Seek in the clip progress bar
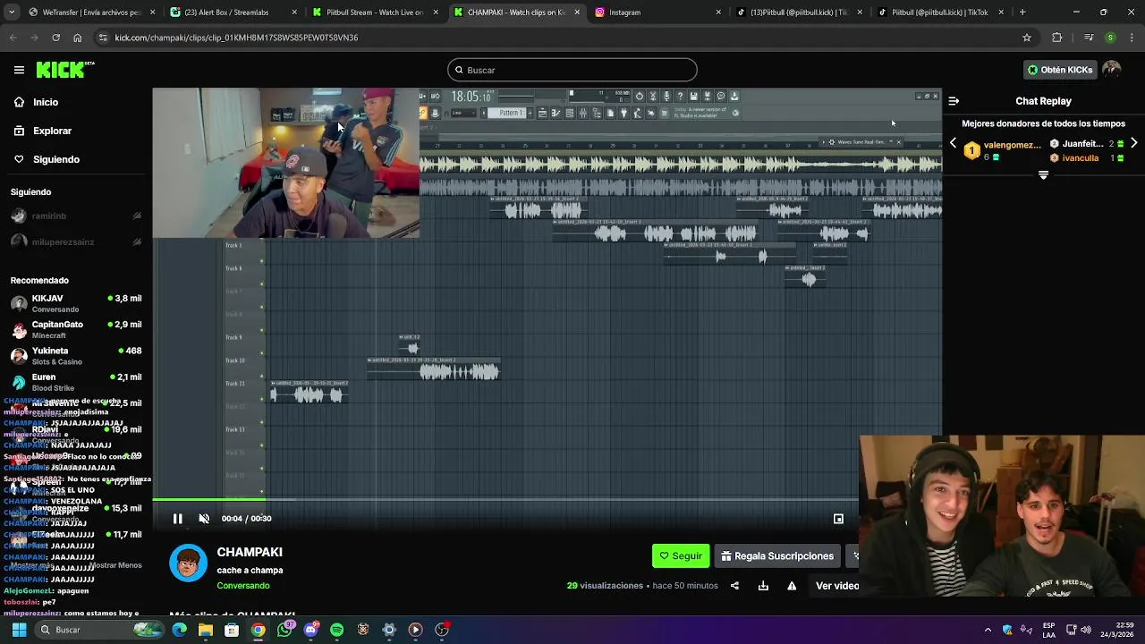1145x644 pixels. click(x=505, y=499)
